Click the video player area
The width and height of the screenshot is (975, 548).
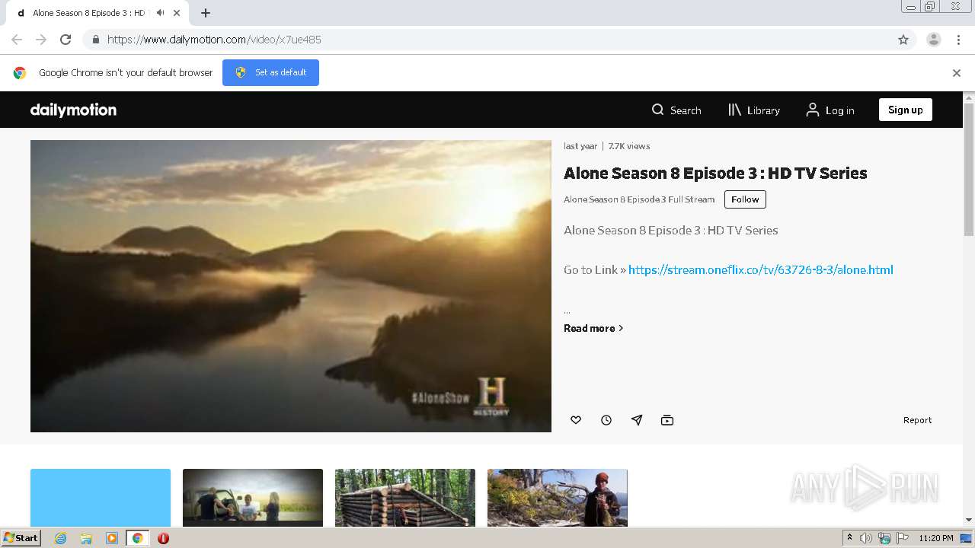pyautogui.click(x=291, y=286)
